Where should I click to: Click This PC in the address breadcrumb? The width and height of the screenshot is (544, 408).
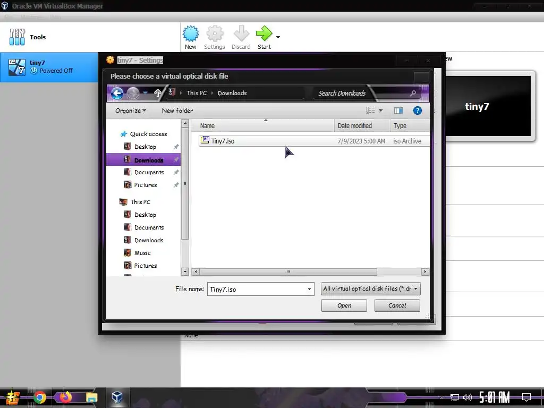pyautogui.click(x=197, y=93)
